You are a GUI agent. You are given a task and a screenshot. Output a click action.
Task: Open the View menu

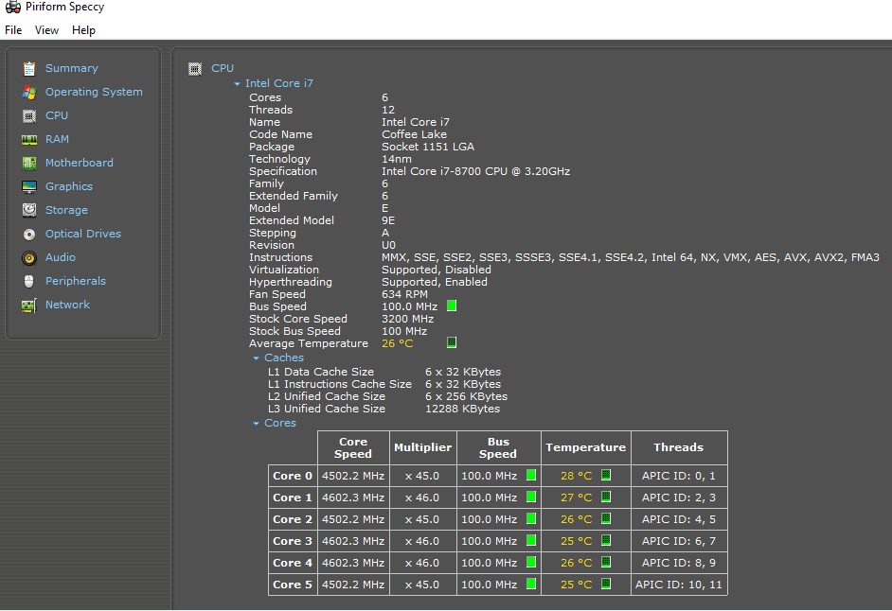[46, 30]
